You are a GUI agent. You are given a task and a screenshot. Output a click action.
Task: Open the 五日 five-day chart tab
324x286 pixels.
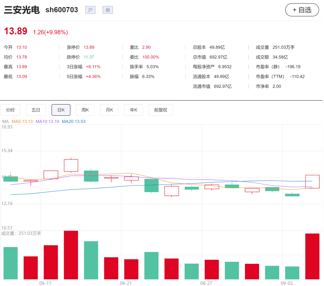click(36, 110)
